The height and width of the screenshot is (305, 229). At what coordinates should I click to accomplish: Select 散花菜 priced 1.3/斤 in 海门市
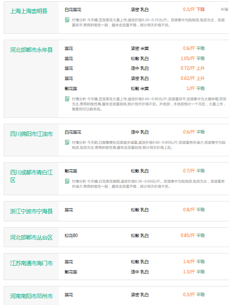tap(71, 272)
